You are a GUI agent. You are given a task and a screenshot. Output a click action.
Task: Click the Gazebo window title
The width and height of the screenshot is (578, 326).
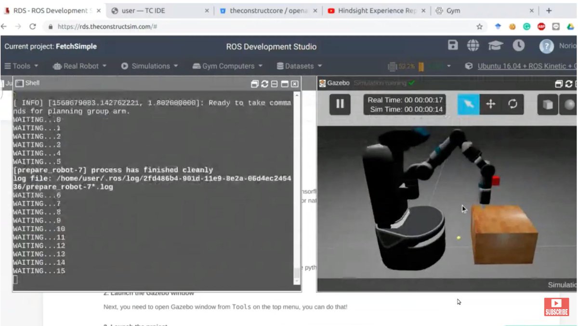[339, 83]
